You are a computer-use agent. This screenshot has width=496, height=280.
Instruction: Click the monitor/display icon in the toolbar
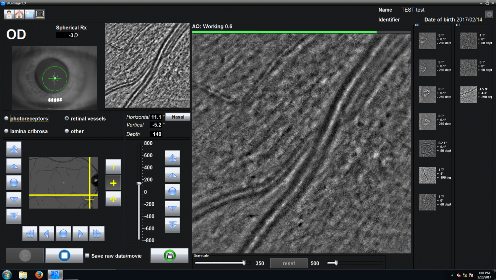coord(40,14)
